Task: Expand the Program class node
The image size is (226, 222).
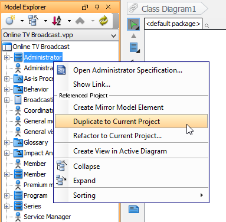Action: (x=6, y=195)
